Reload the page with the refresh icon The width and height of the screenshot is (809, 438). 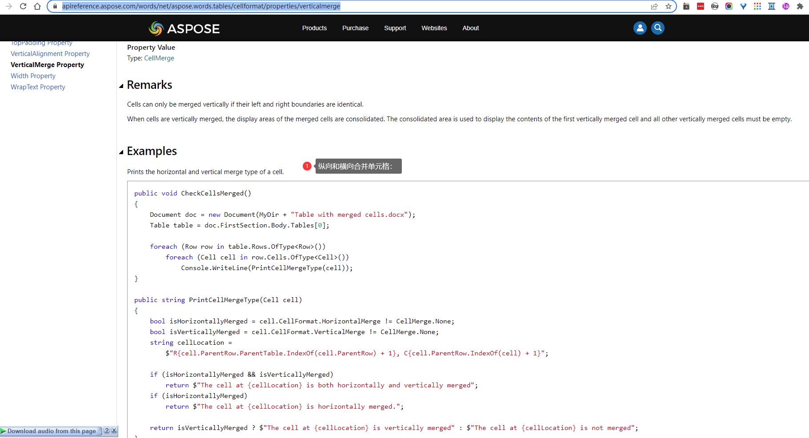coord(23,6)
